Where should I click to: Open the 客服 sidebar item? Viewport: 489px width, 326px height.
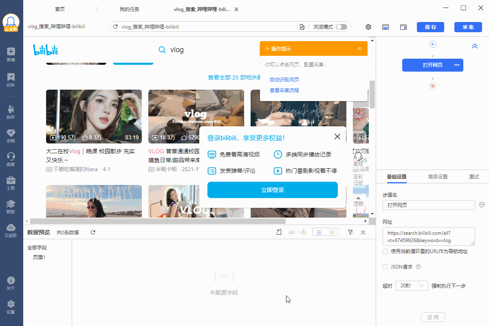pyautogui.click(x=11, y=159)
